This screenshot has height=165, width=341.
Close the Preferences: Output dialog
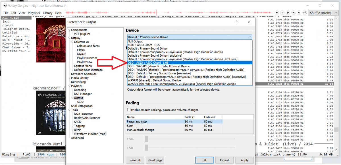point(249,22)
